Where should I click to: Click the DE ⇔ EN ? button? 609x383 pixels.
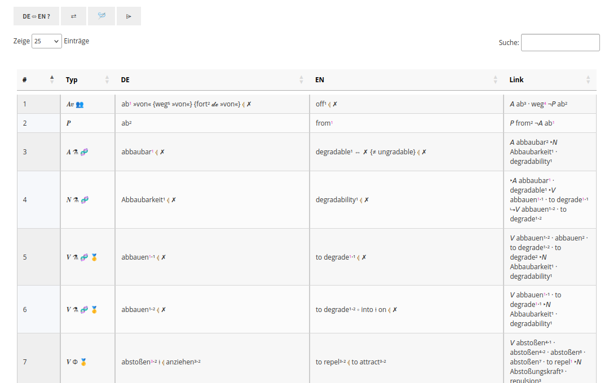pyautogui.click(x=36, y=16)
